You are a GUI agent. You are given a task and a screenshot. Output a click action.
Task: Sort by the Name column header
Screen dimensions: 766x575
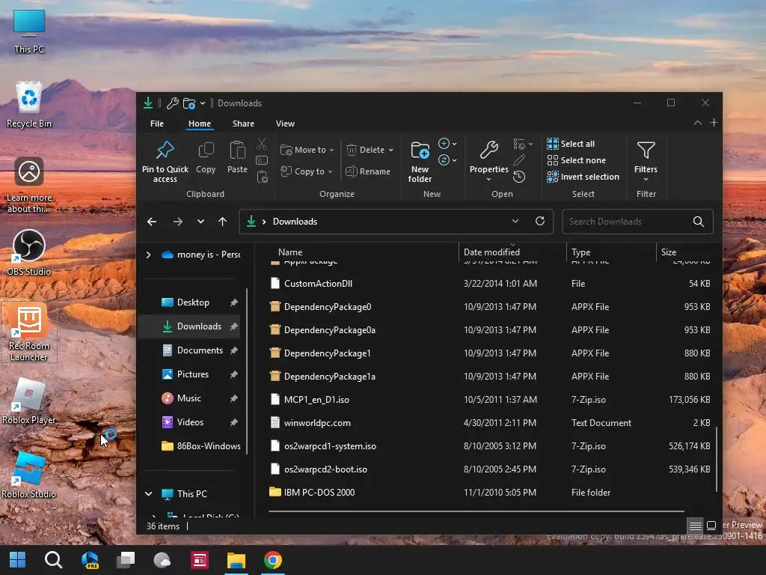[x=290, y=252]
